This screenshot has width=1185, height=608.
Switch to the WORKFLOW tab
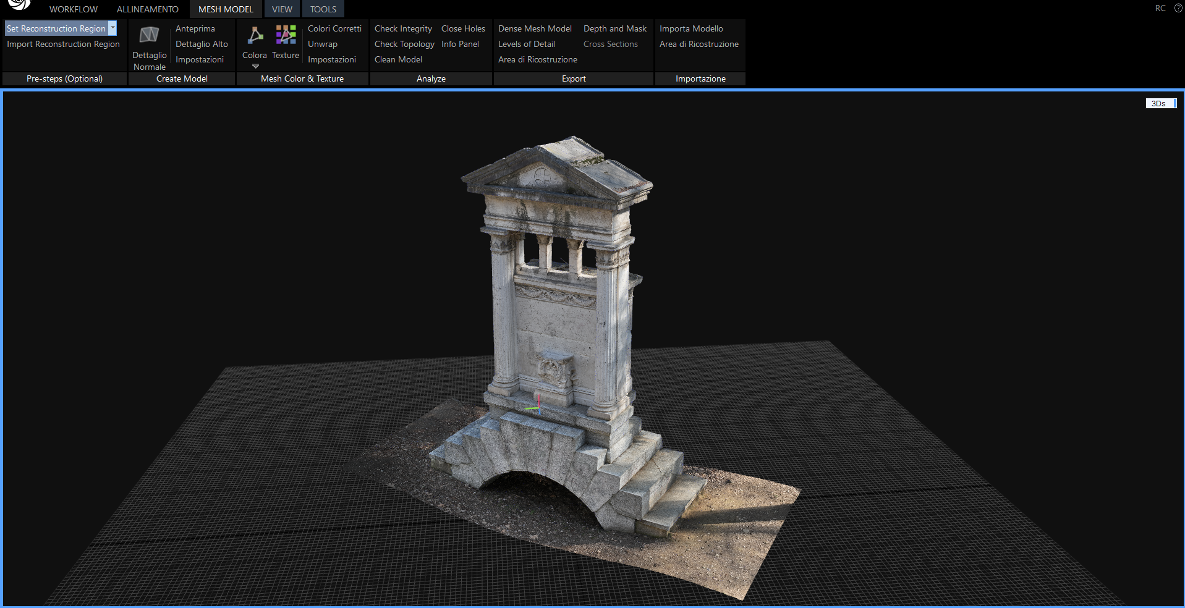point(74,9)
